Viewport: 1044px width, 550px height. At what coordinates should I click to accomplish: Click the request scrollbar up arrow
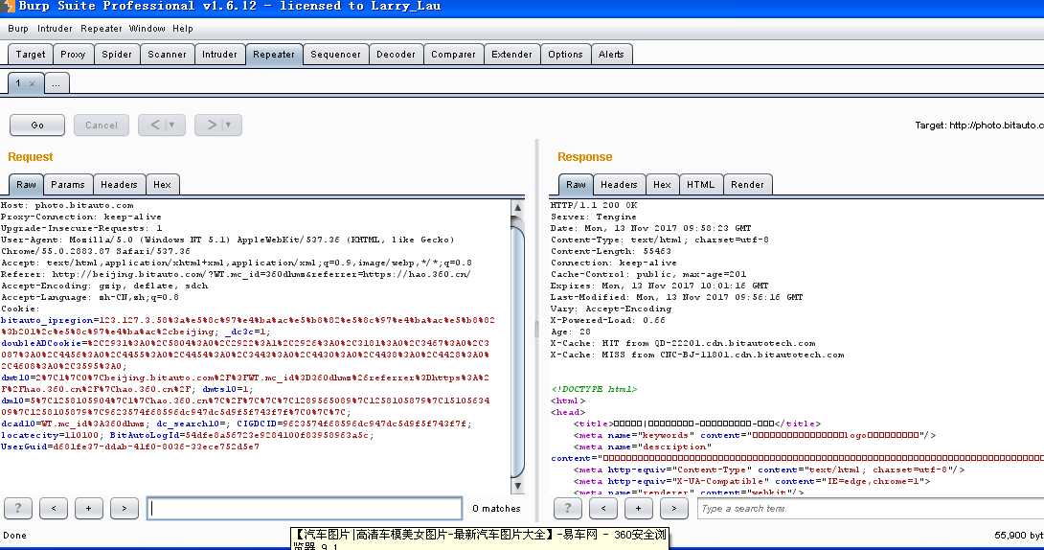coord(517,207)
